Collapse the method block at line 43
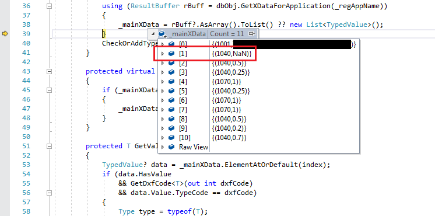The height and width of the screenshot is (216, 435). click(x=50, y=71)
